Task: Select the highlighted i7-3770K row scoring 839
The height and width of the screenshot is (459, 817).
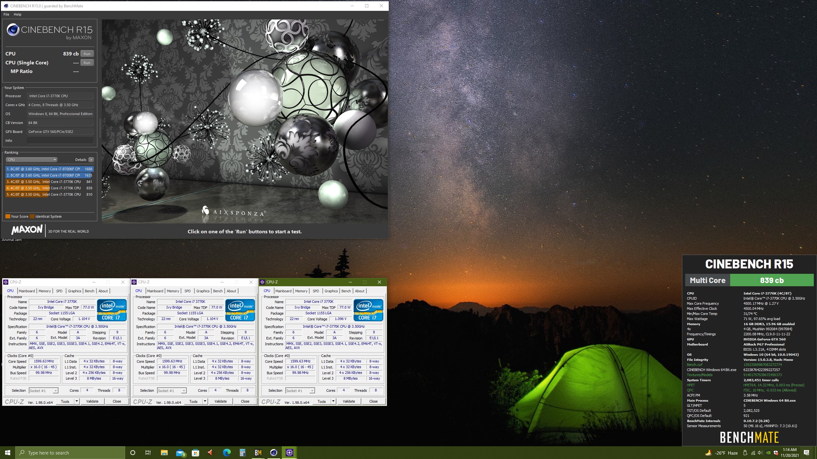Action: (x=49, y=188)
